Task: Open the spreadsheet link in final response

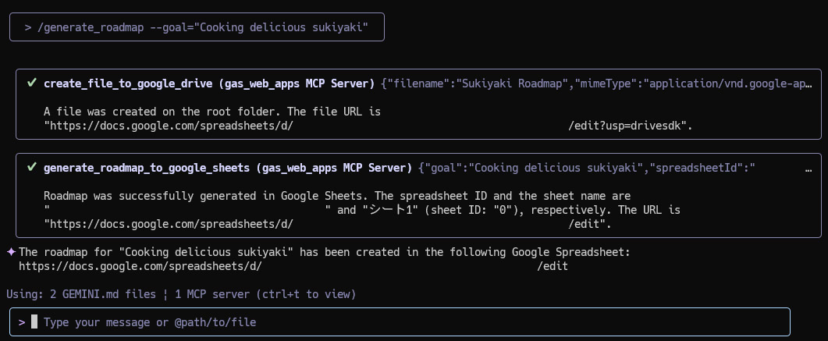Action: [x=293, y=267]
